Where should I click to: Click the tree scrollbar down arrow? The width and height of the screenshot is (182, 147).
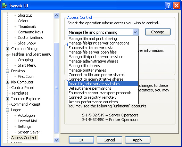click(x=57, y=140)
